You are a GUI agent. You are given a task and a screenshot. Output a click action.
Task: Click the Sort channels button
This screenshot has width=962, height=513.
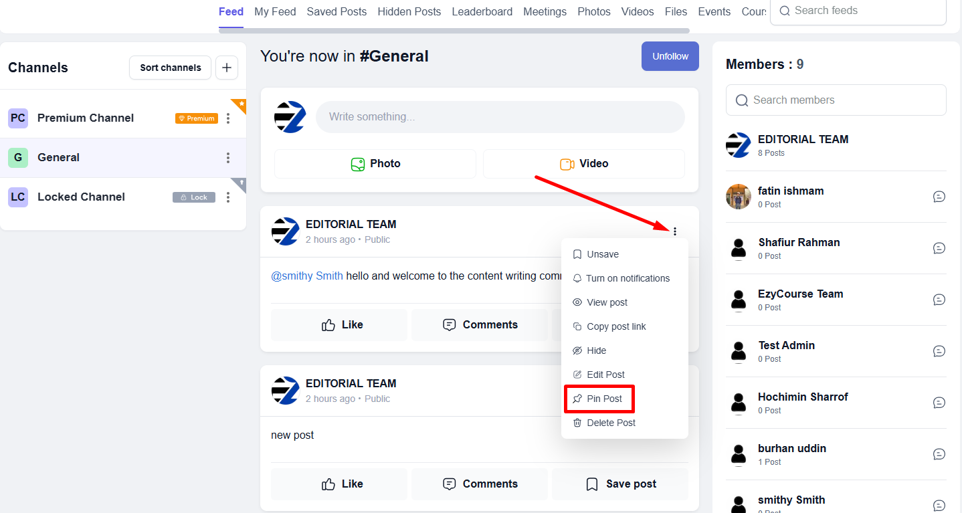click(x=170, y=68)
